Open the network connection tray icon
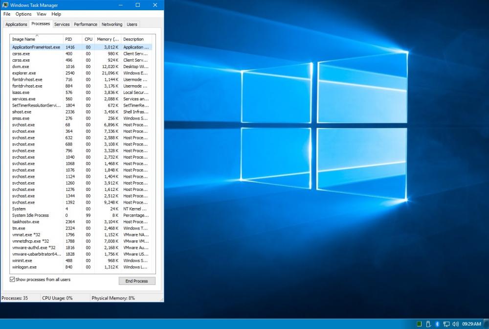The width and height of the screenshot is (489, 329). [446, 324]
